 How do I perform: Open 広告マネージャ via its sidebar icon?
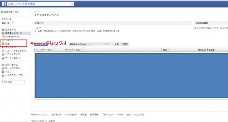[x=2, y=12]
